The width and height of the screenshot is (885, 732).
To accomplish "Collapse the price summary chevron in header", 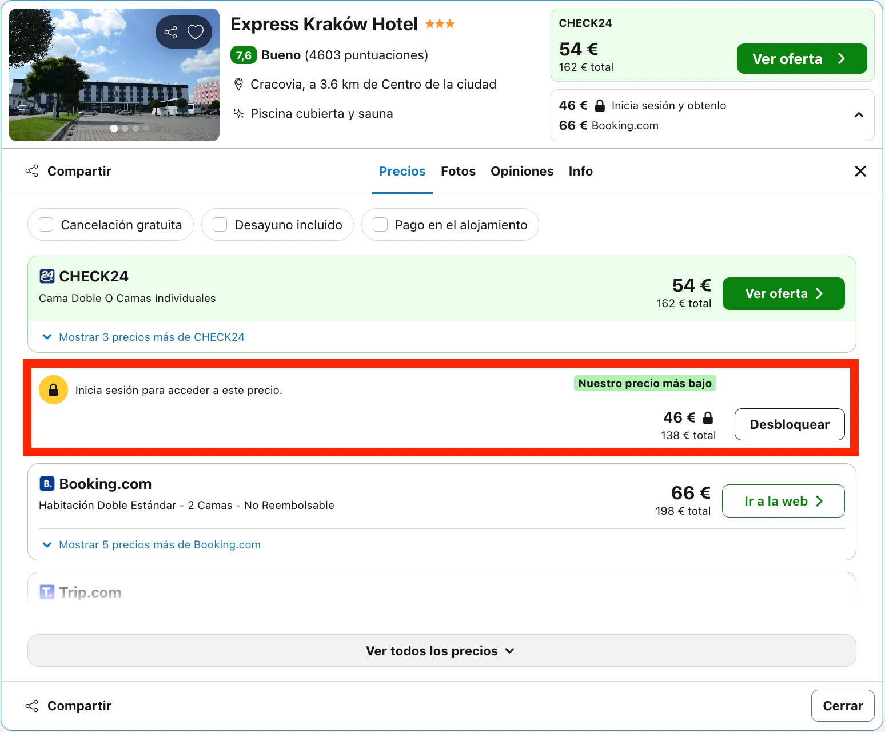I will (859, 115).
